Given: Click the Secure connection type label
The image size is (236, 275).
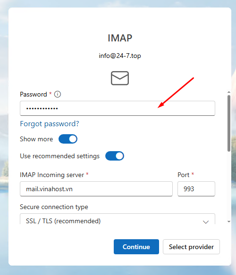Looking at the screenshot, I should [x=54, y=207].
